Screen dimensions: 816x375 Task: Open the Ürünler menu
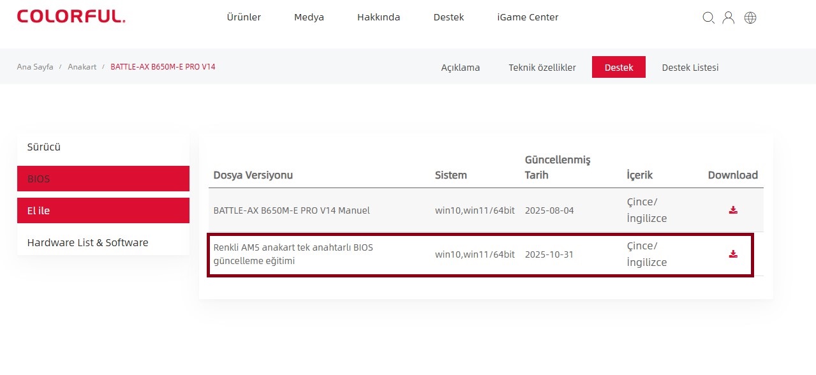[x=244, y=17]
